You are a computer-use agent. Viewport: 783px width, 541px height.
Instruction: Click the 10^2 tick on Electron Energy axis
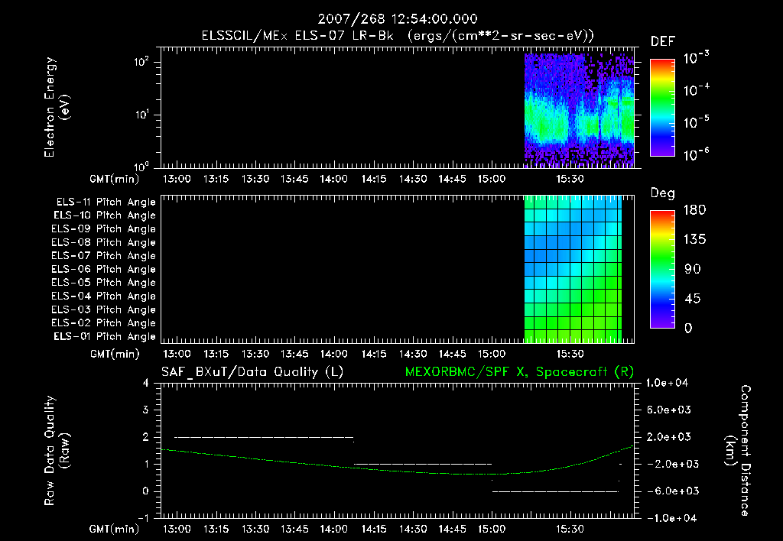point(141,61)
